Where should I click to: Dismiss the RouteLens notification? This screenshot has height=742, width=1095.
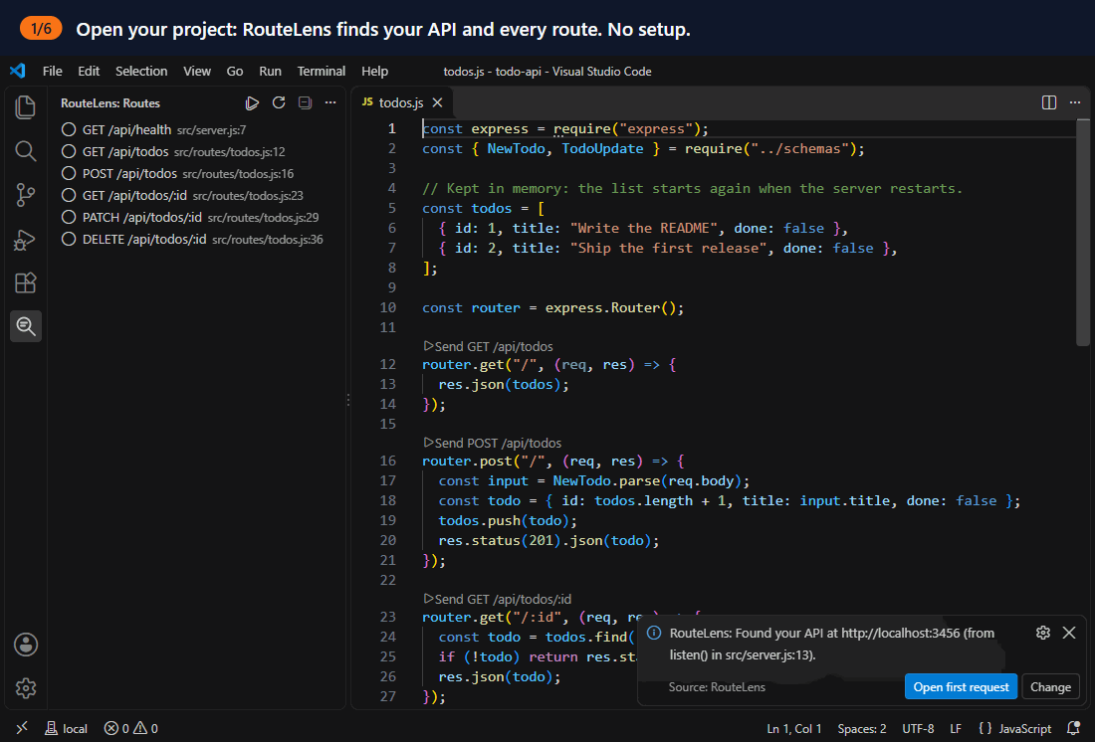coord(1068,633)
